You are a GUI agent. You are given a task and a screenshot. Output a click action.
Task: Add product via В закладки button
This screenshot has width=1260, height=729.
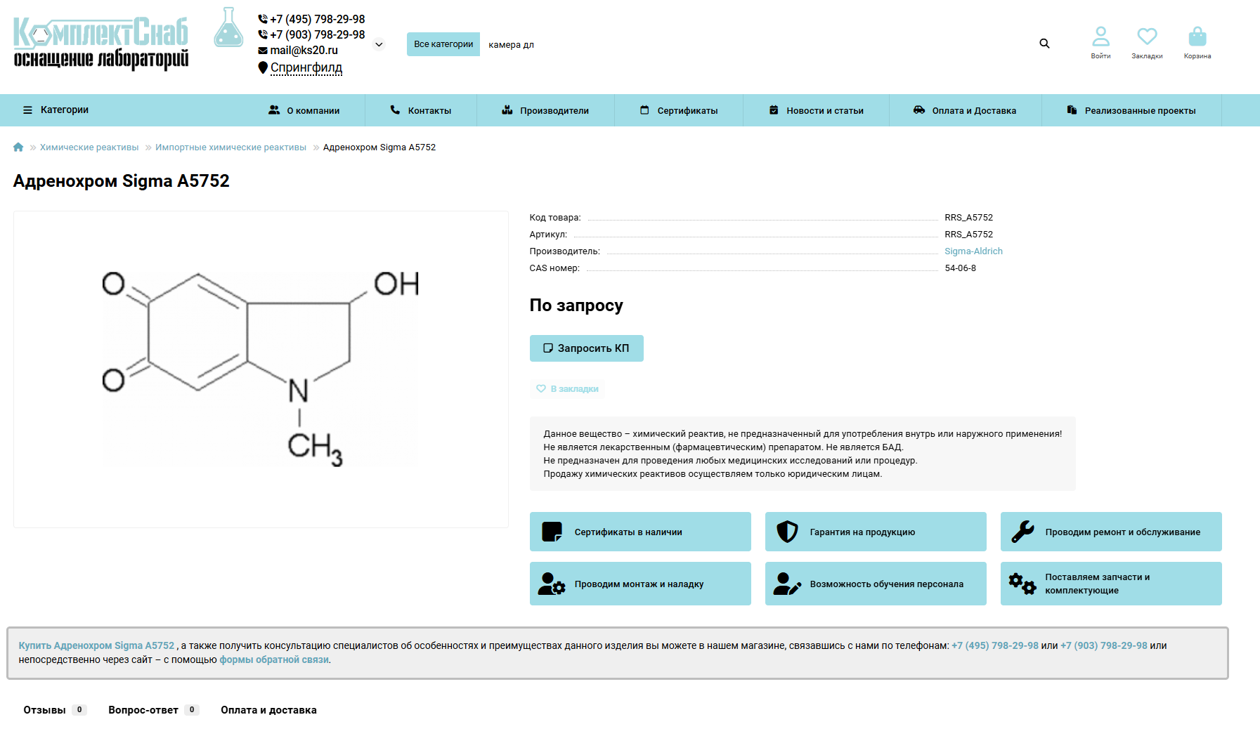568,389
